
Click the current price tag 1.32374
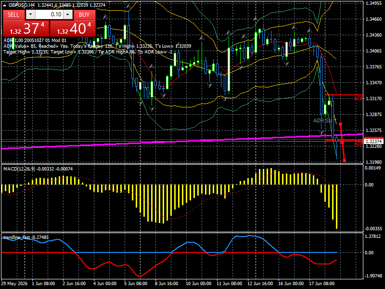click(373, 141)
